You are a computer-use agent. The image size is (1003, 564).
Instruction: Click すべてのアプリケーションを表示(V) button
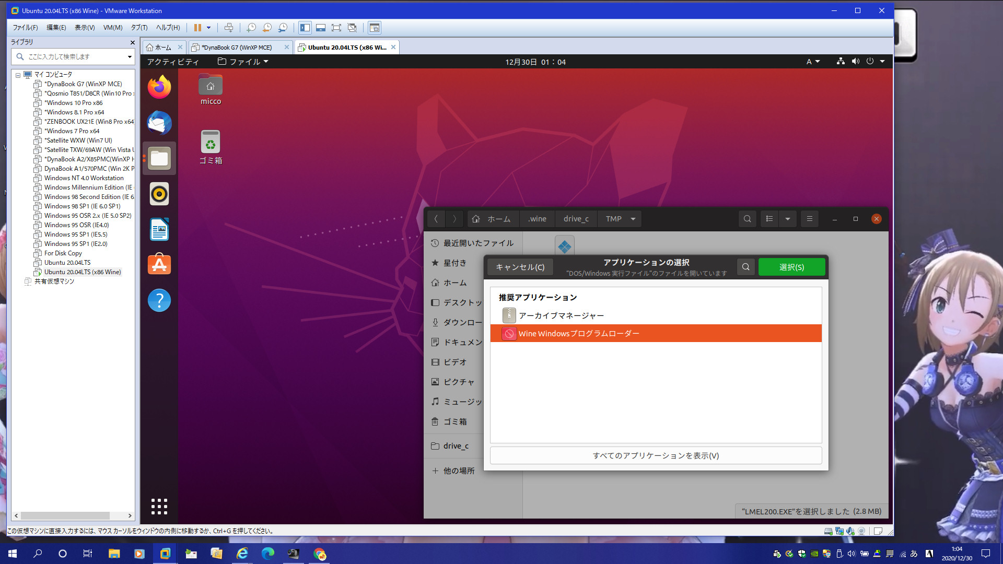coord(656,455)
